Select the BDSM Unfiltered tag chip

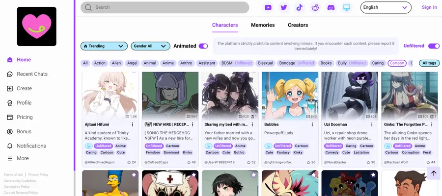[x=237, y=63]
